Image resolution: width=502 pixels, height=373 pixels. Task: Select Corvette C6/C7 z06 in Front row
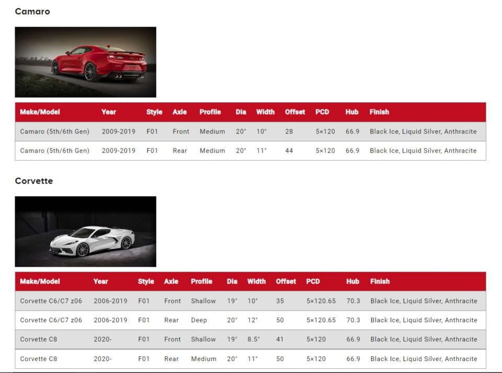(51, 301)
